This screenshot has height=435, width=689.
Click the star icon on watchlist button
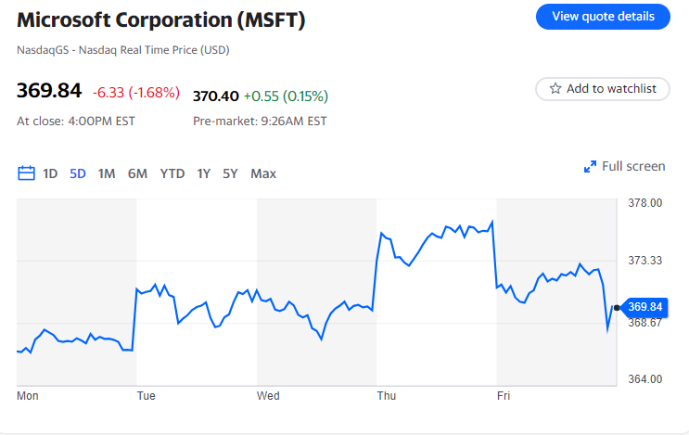(x=555, y=89)
